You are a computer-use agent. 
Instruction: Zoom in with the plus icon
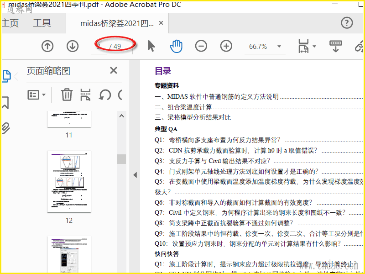[x=226, y=46]
